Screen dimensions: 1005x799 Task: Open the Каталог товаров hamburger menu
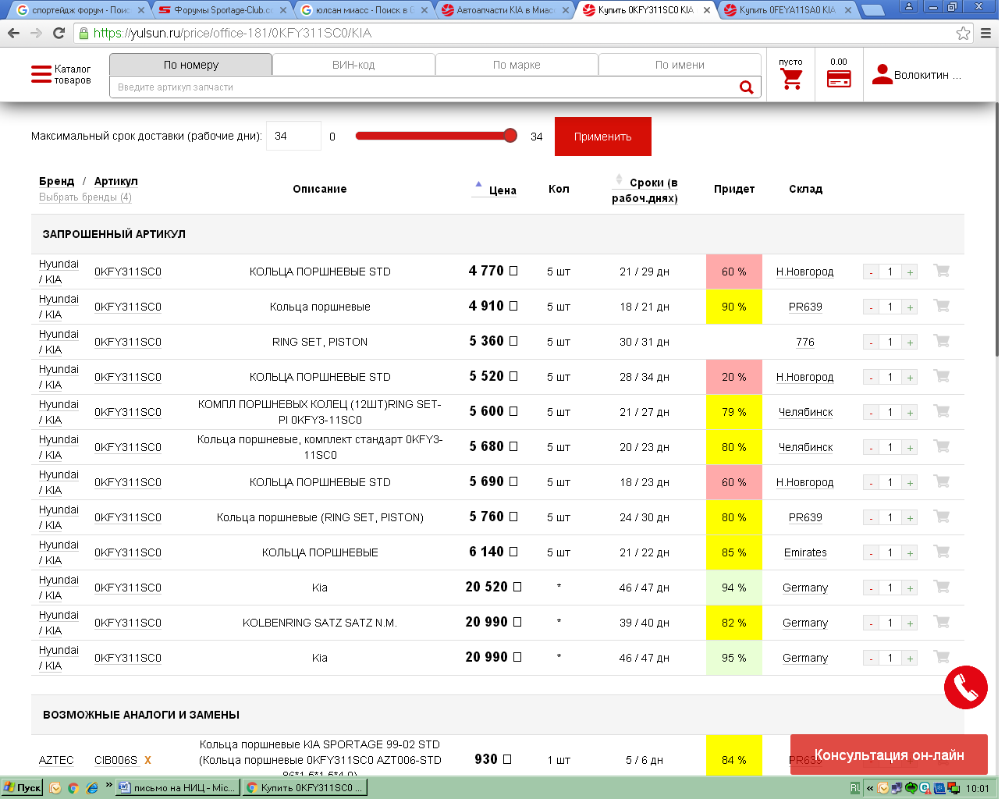tap(41, 75)
